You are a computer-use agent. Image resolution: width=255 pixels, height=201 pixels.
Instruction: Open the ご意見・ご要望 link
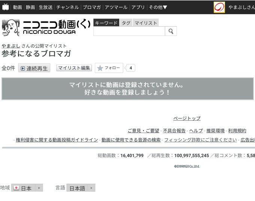point(143,130)
